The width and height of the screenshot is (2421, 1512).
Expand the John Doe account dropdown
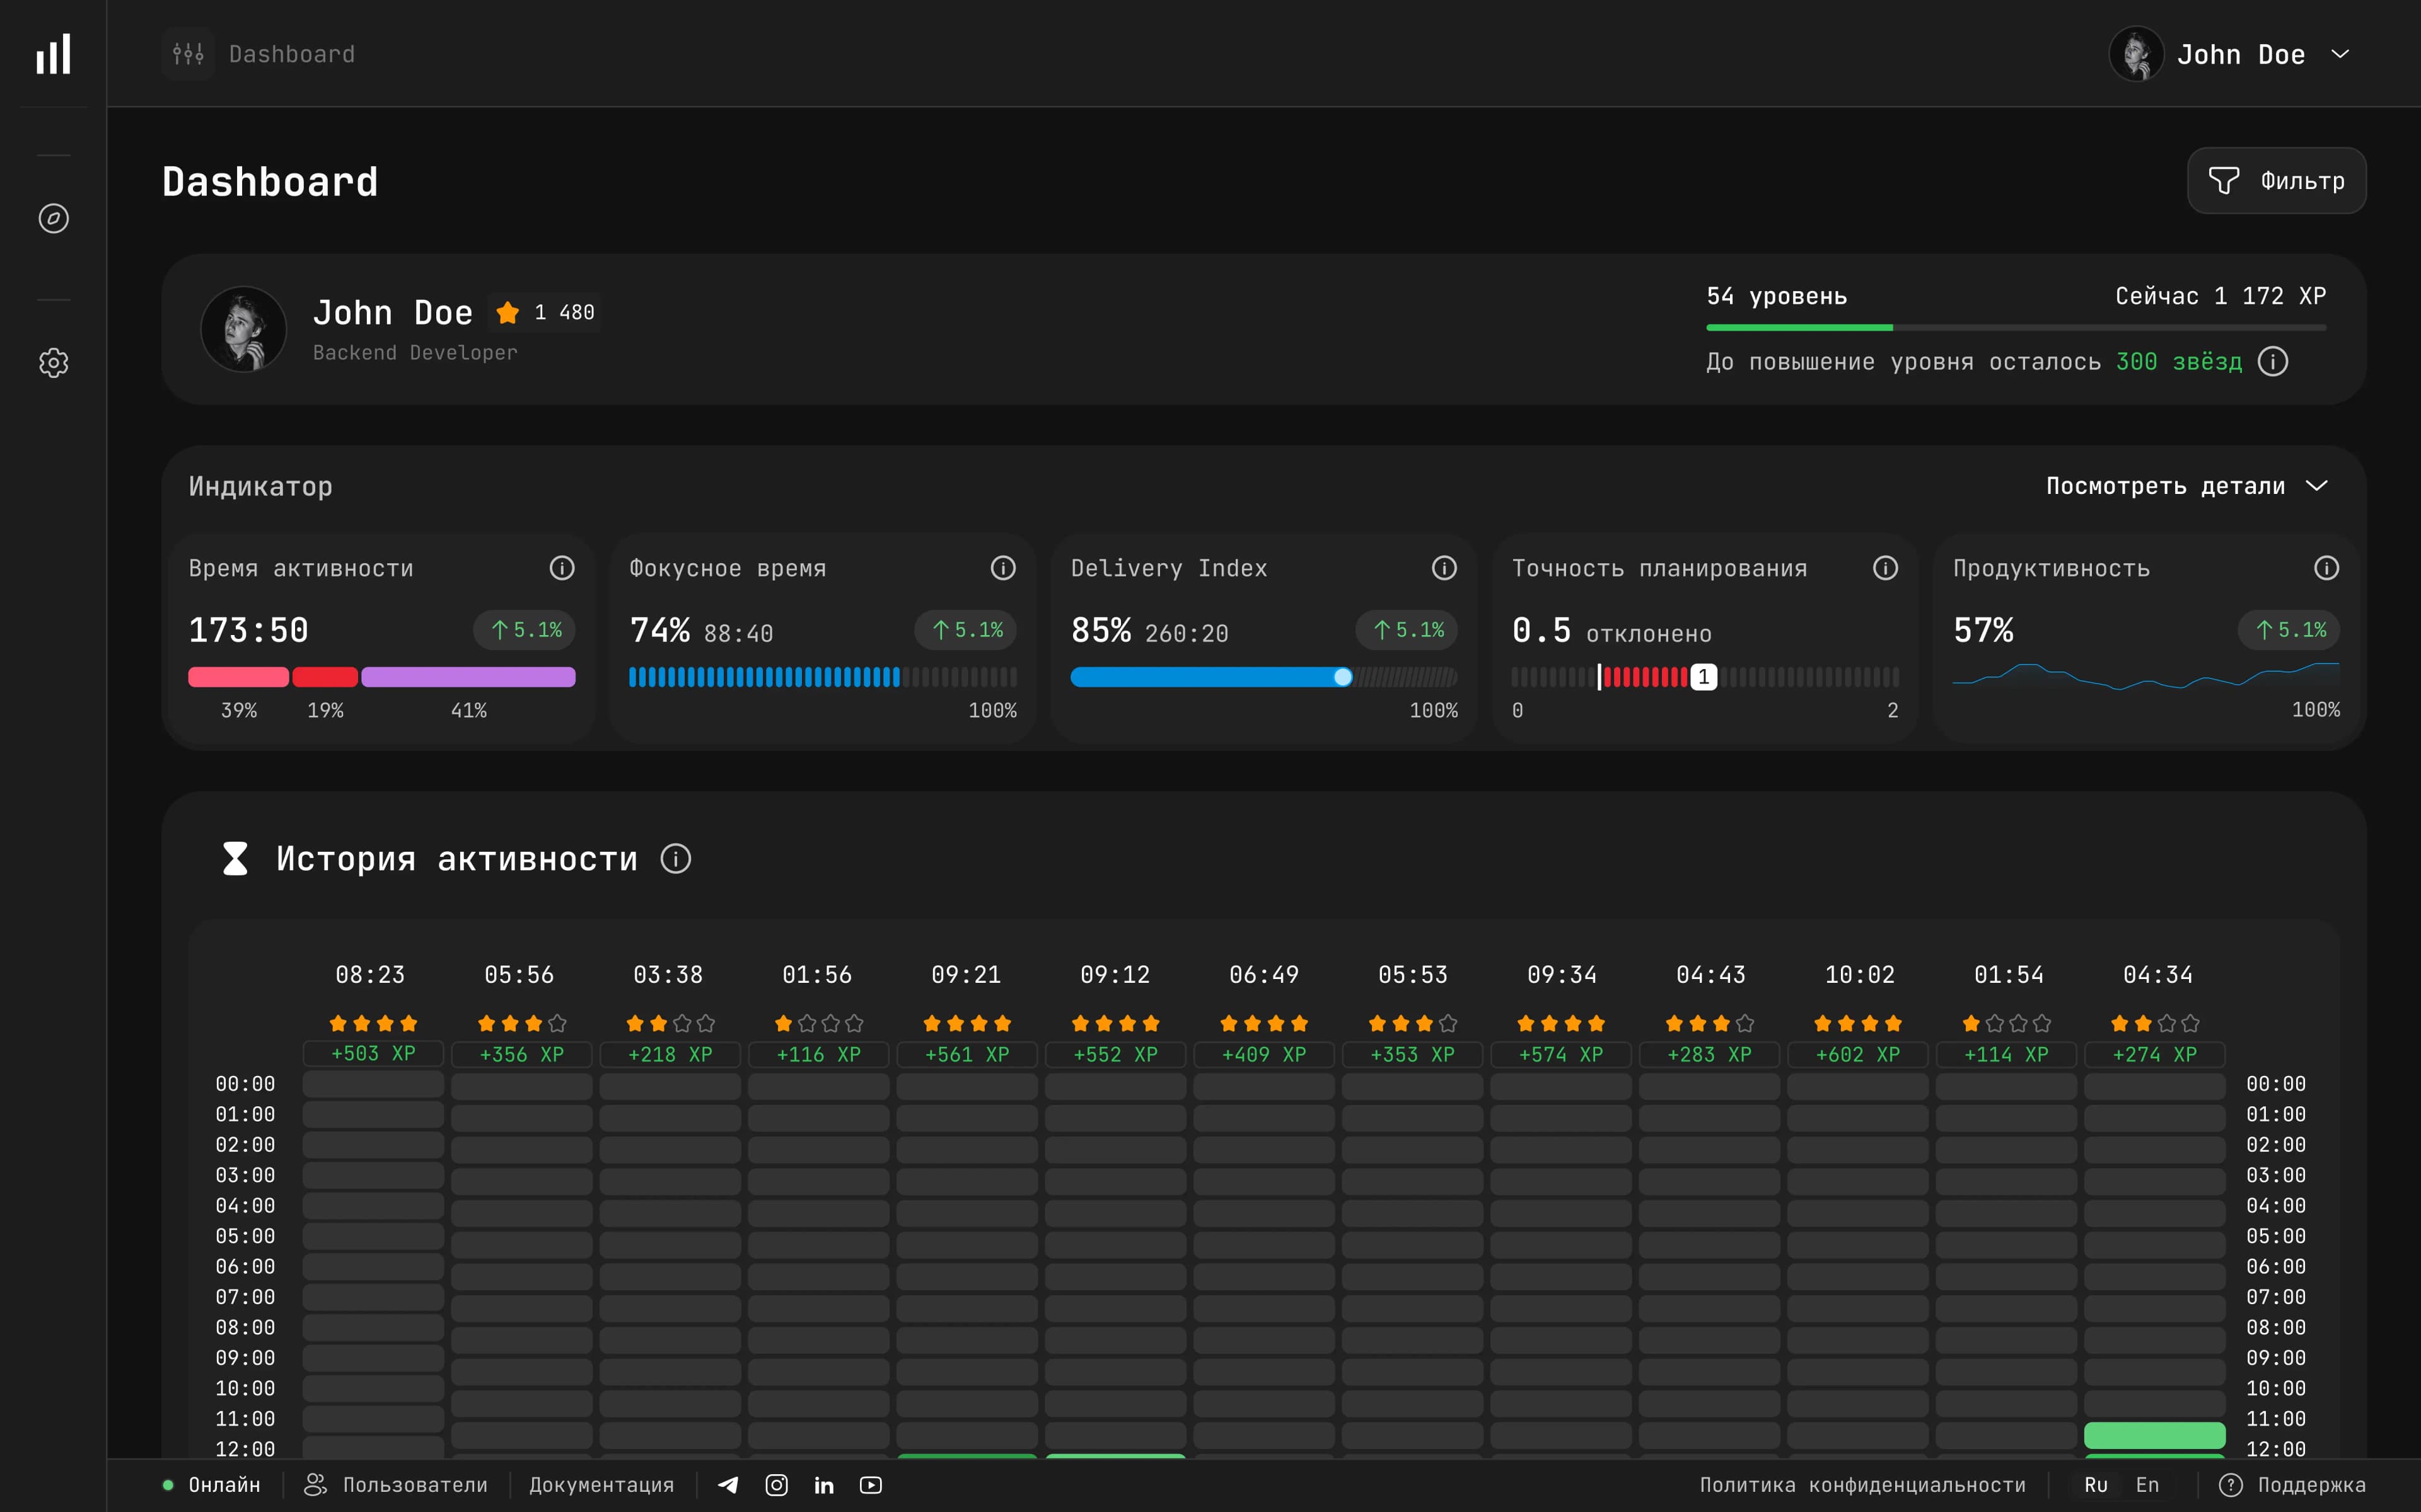tap(2340, 54)
